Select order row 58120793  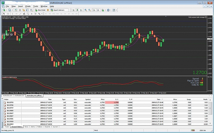click(106, 102)
